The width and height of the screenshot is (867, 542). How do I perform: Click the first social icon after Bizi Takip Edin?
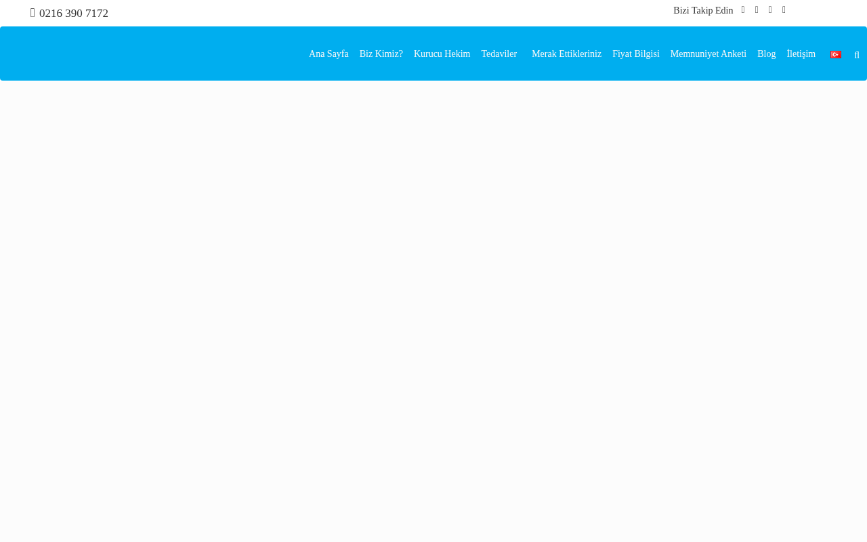[743, 10]
